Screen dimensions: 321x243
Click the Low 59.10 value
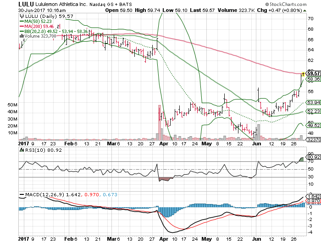(x=175, y=10)
